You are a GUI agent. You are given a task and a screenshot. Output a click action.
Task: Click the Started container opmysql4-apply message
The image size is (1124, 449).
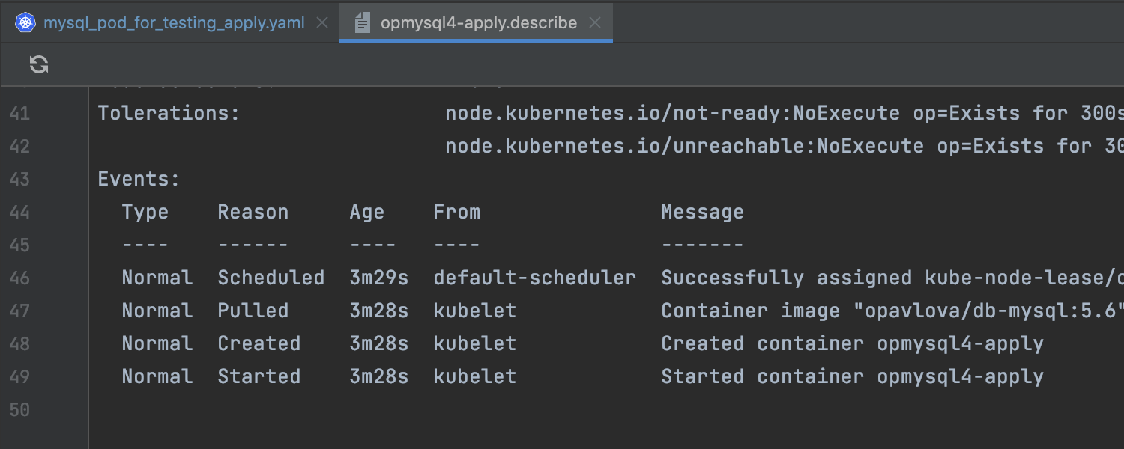852,377
